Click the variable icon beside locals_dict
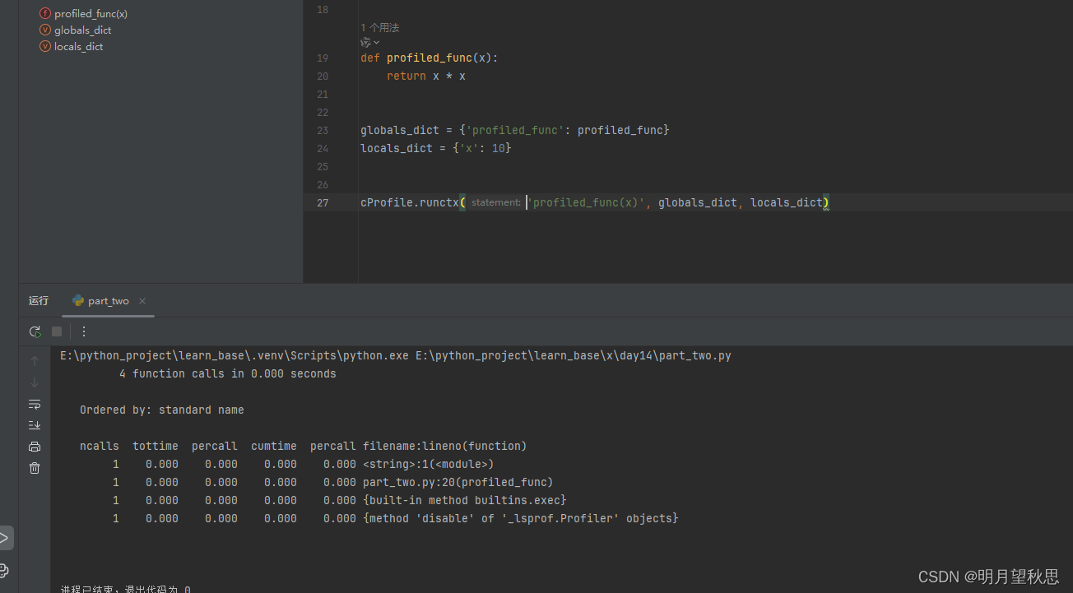Screen dimensions: 1073x593 (x=45, y=47)
